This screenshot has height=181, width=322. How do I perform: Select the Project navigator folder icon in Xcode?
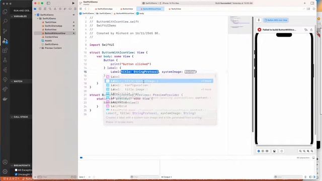click(35, 9)
